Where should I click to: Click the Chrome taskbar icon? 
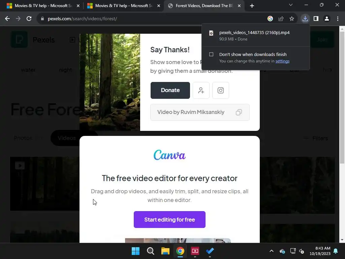tap(180, 251)
